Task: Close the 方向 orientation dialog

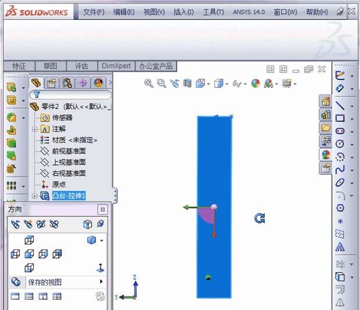Action: click(x=102, y=210)
